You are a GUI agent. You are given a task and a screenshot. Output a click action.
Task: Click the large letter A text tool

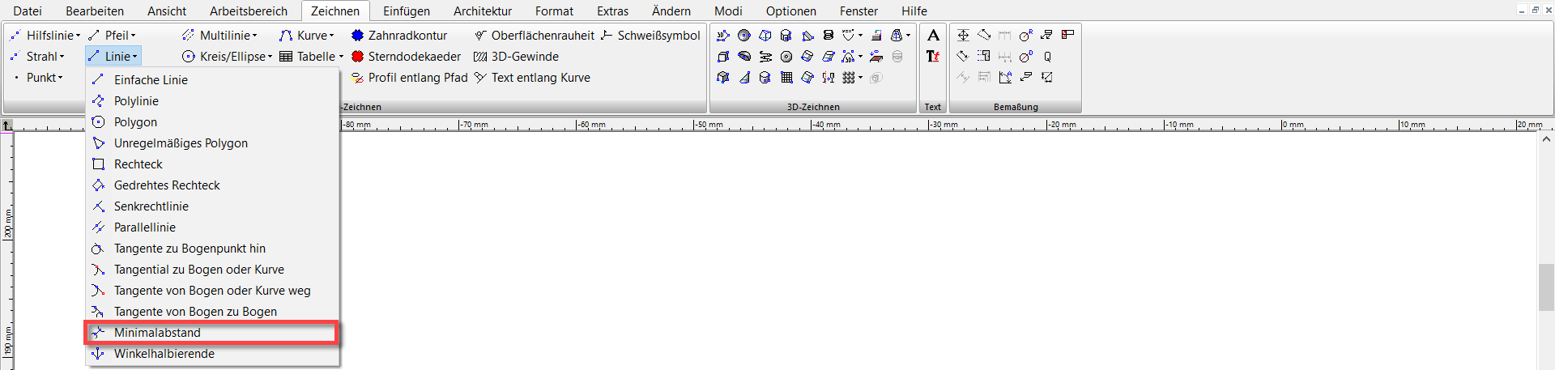tap(933, 35)
